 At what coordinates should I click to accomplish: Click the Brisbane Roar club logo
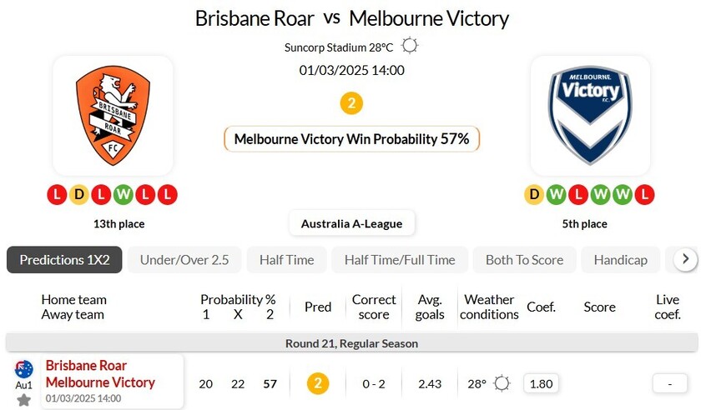[x=113, y=115]
